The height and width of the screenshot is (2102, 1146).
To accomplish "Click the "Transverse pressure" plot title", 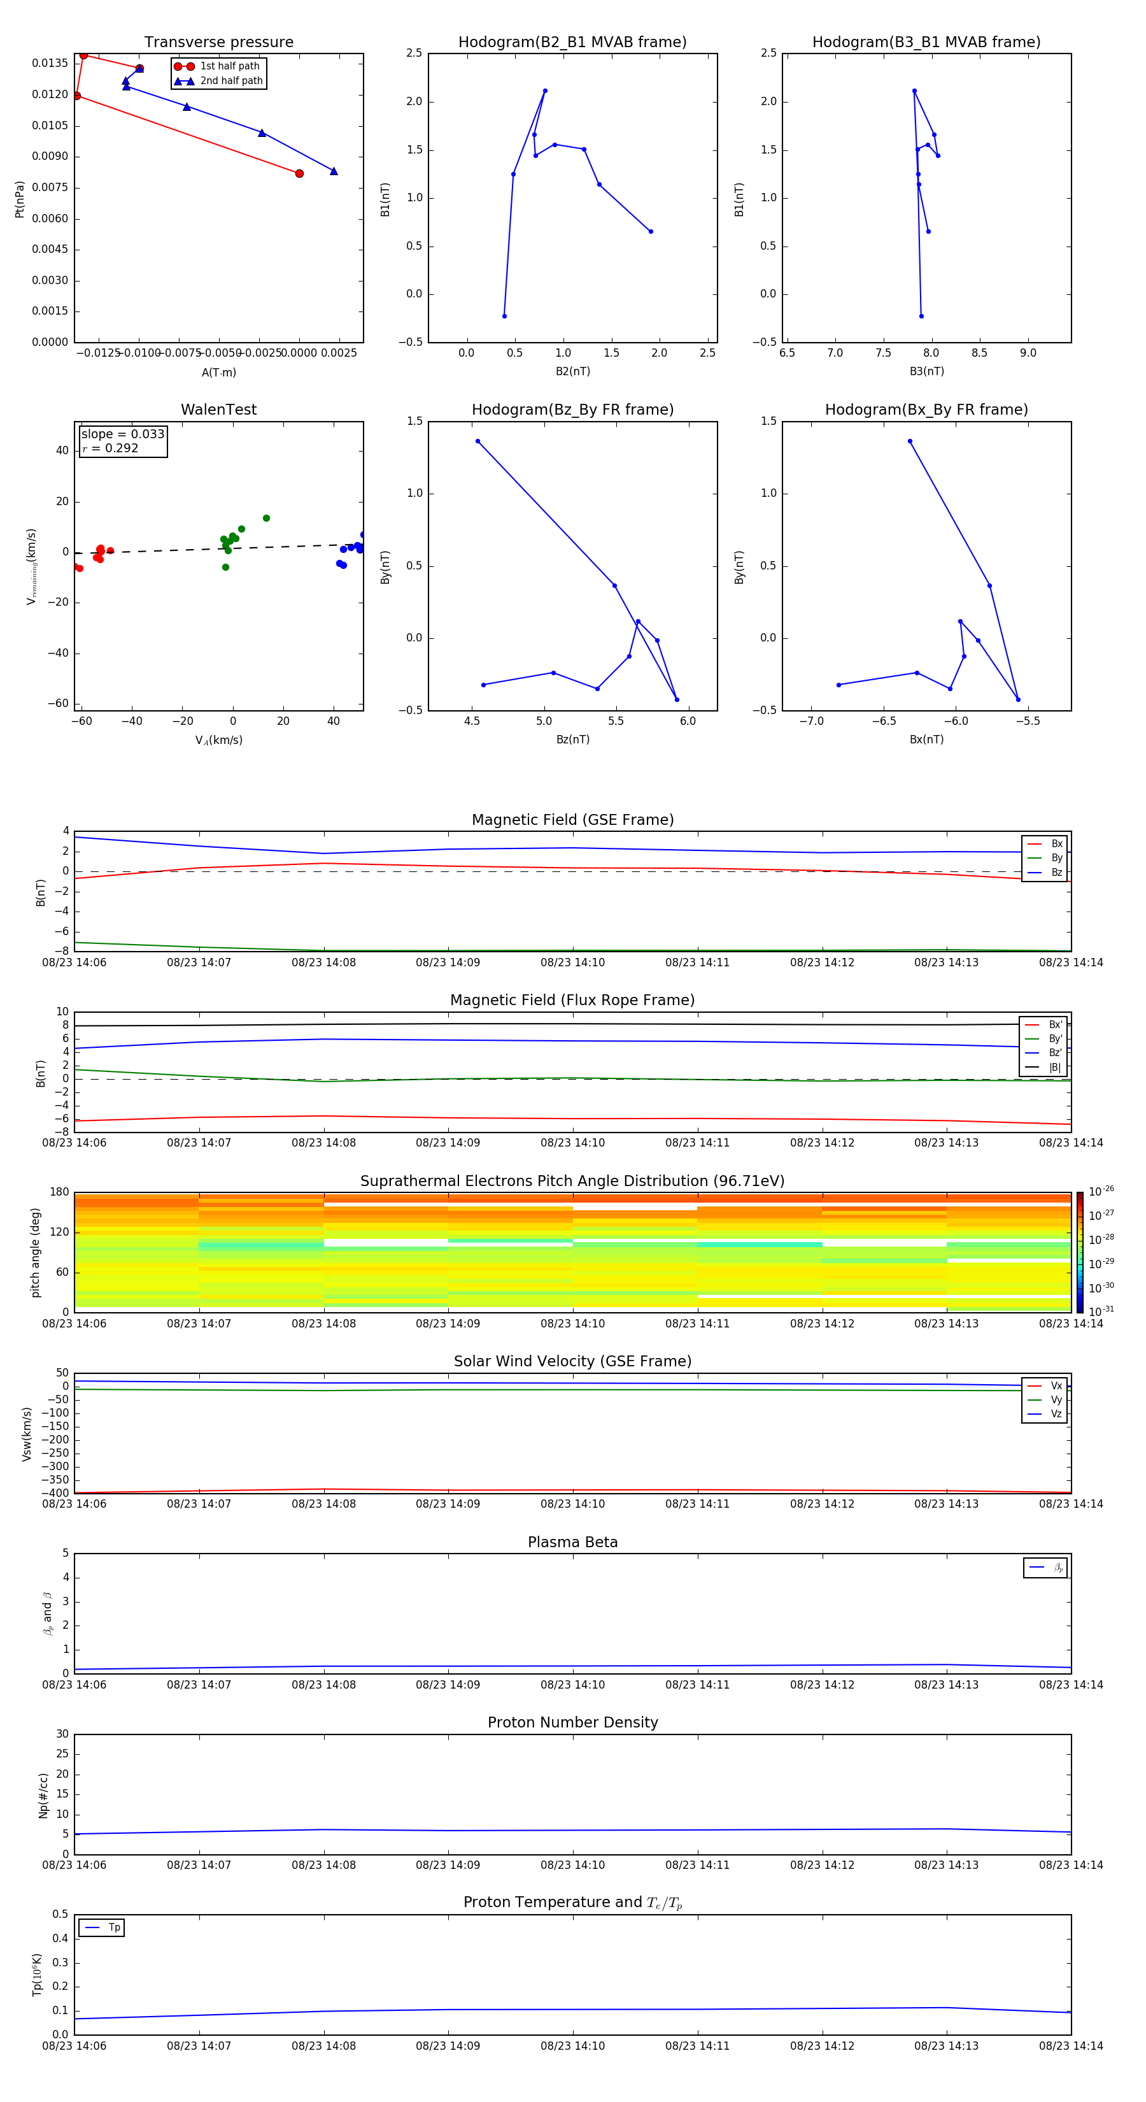I will pyautogui.click(x=218, y=41).
